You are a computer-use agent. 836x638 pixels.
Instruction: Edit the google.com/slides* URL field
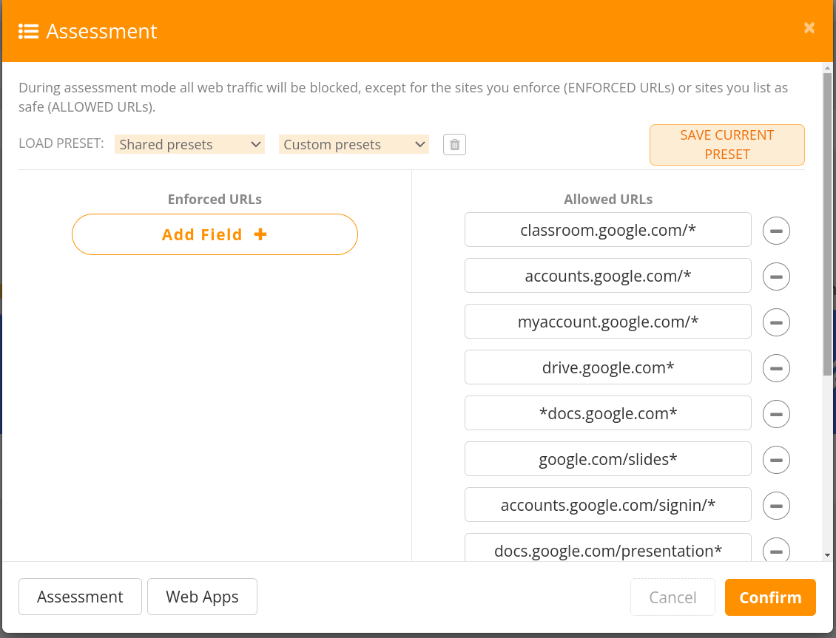pyautogui.click(x=608, y=458)
